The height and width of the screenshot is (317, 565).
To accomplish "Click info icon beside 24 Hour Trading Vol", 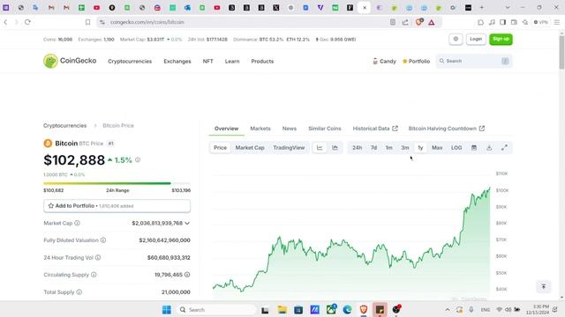I will (98, 258).
